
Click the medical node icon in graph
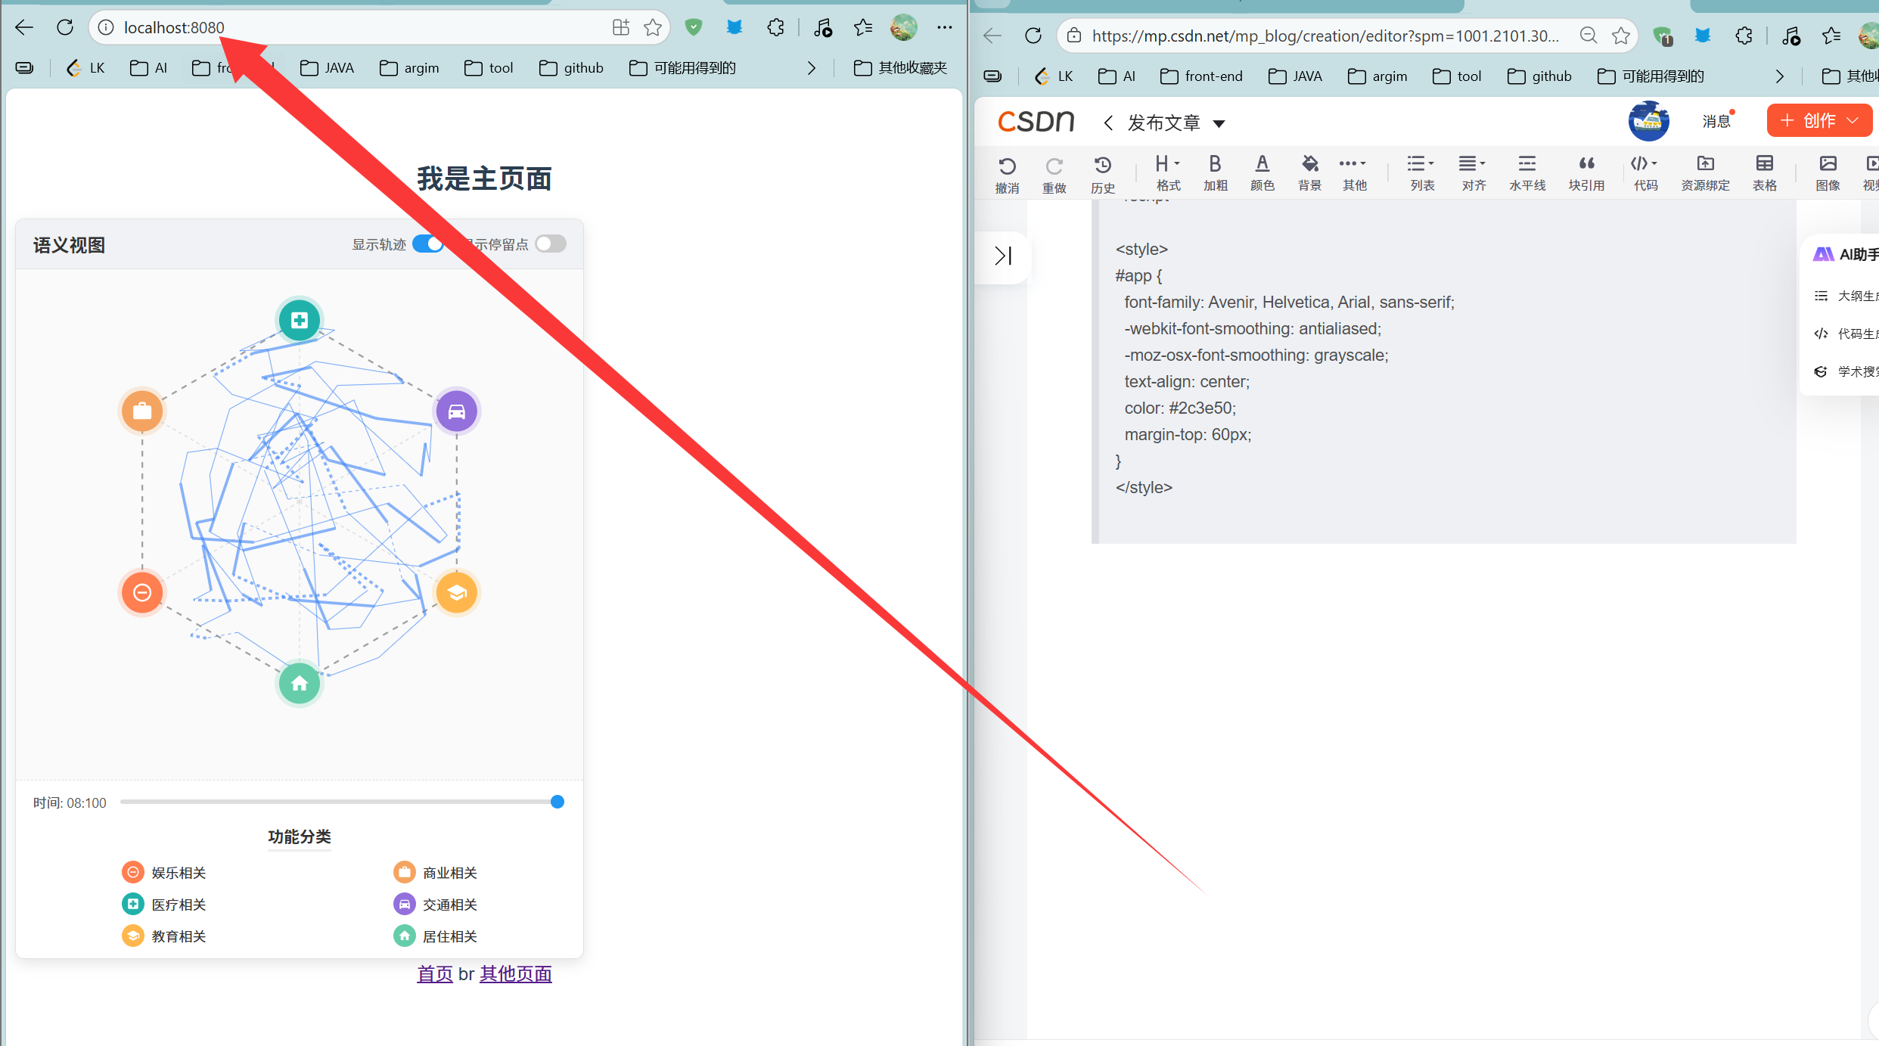[300, 320]
